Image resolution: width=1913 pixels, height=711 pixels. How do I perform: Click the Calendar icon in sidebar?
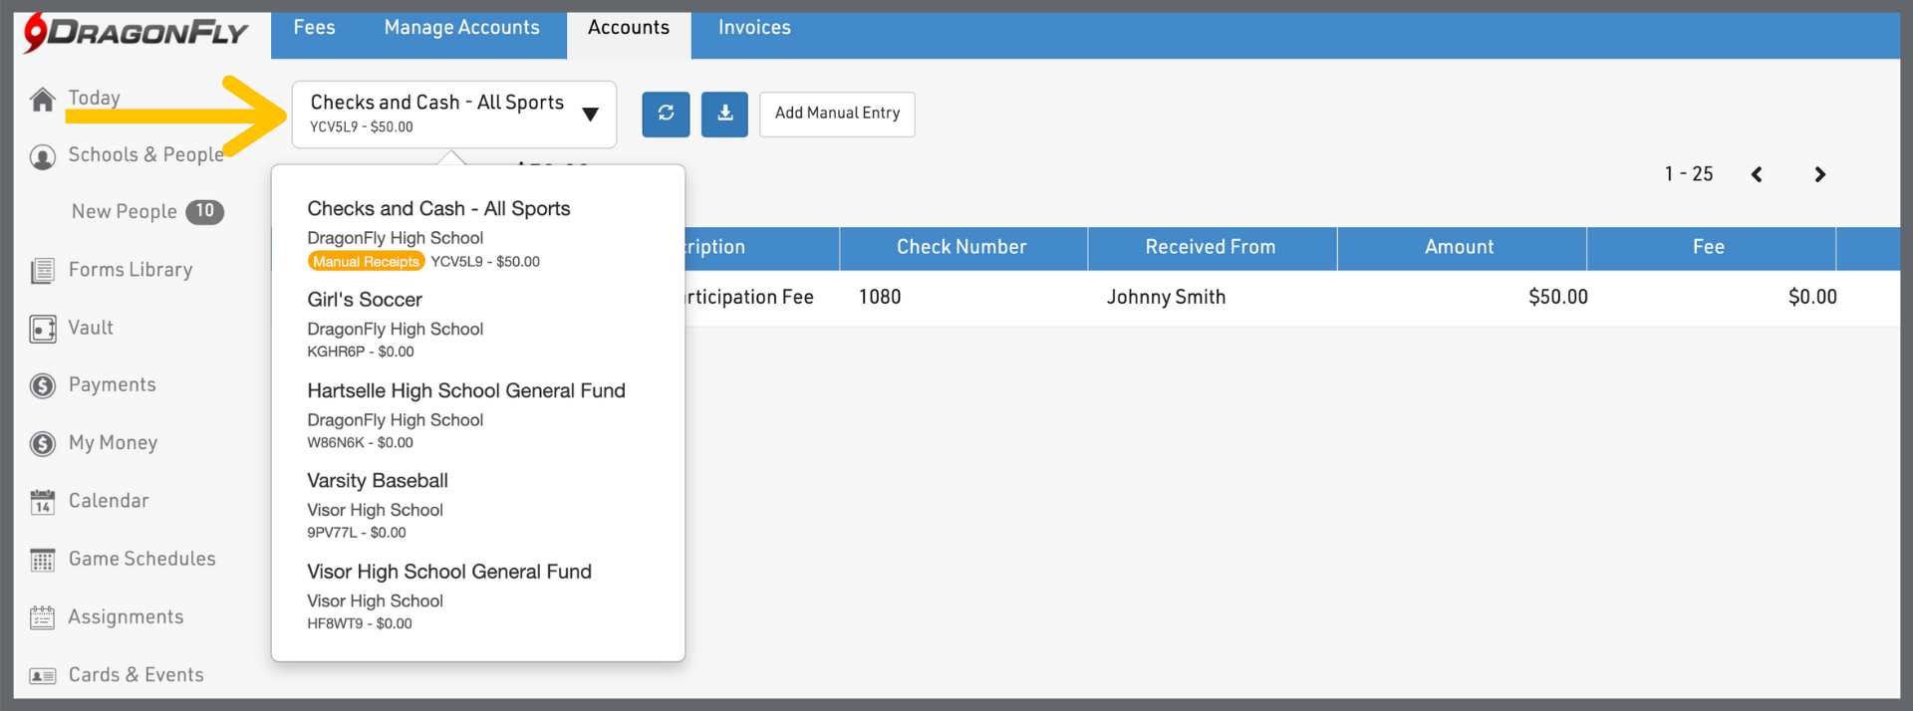pyautogui.click(x=43, y=502)
